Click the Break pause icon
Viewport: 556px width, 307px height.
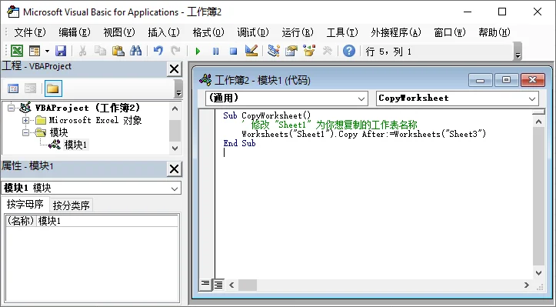point(215,52)
